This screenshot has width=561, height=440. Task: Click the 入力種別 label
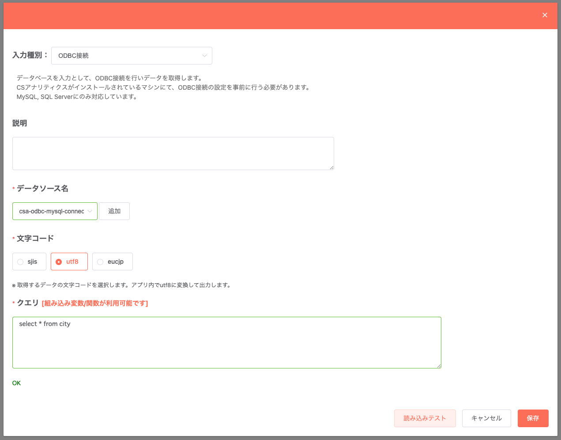click(30, 55)
